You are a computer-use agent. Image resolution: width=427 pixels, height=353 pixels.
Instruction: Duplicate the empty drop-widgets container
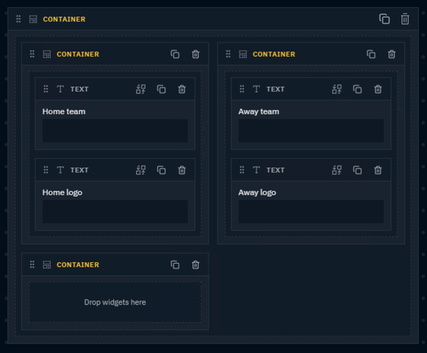coord(175,265)
